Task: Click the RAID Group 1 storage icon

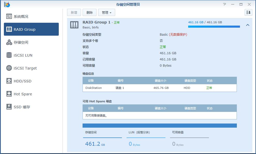Action: pos(74,25)
